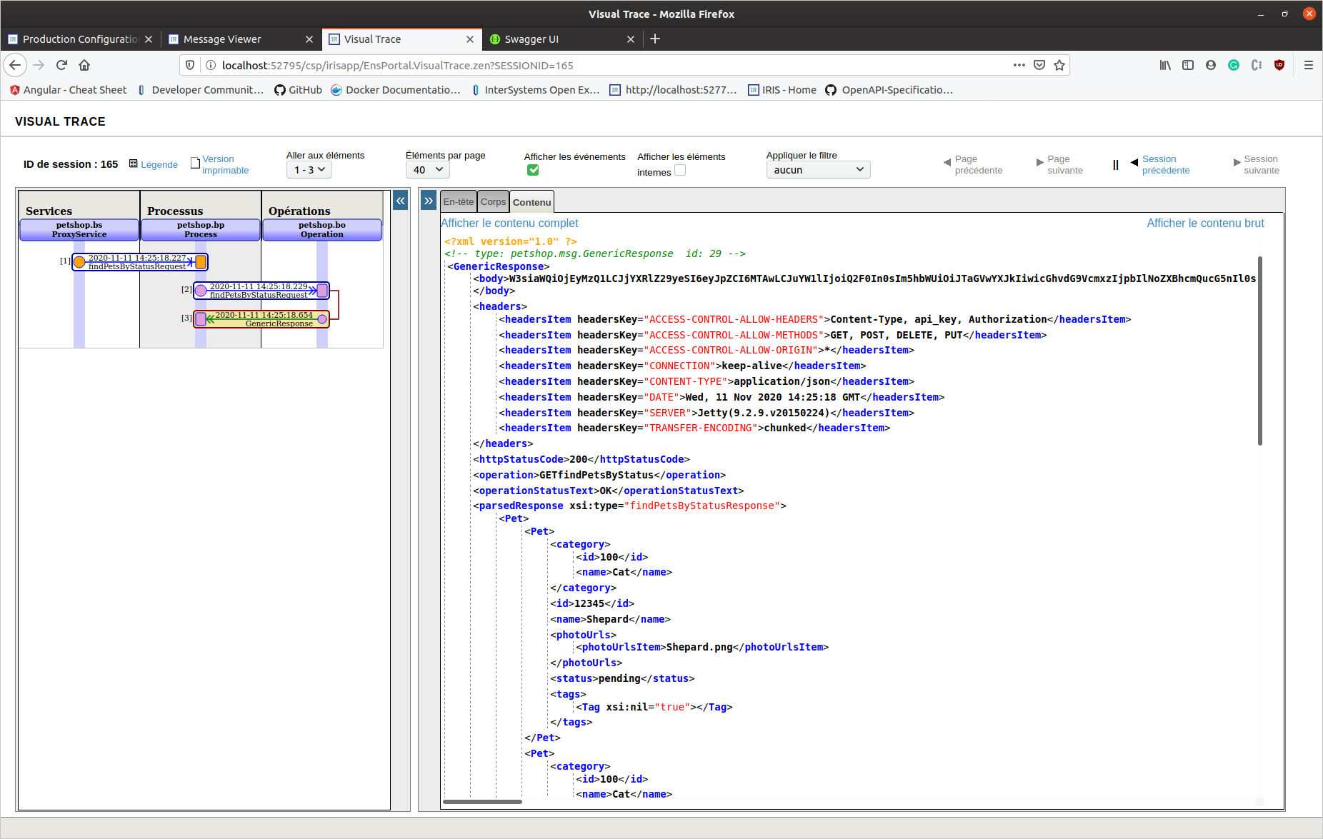Go to Session précédente
The image size is (1323, 839).
click(1164, 164)
